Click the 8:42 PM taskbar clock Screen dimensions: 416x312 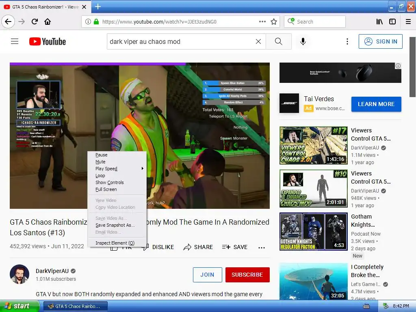pyautogui.click(x=401, y=306)
